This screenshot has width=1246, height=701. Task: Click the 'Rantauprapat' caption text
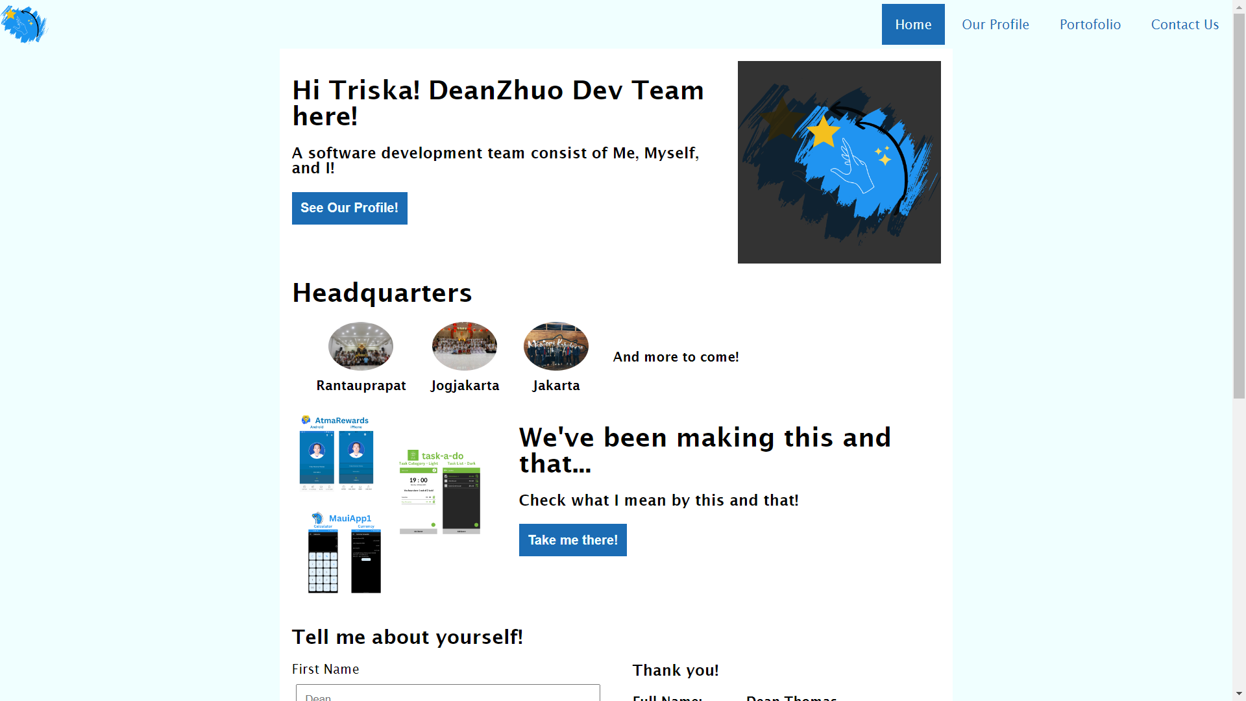(361, 386)
